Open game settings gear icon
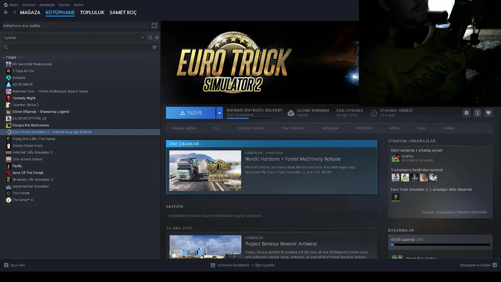The width and height of the screenshot is (501, 282). click(467, 113)
